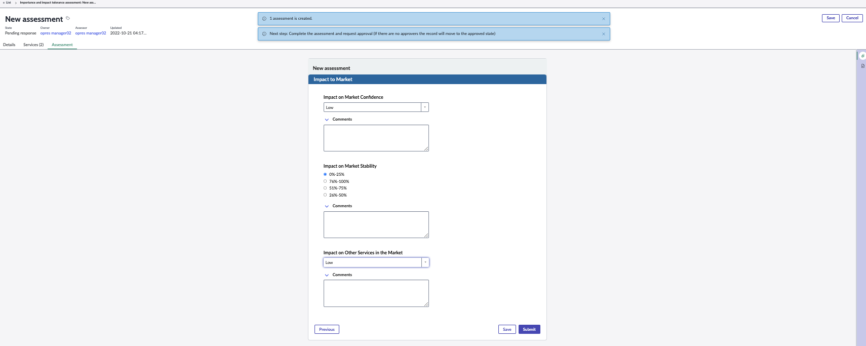Dismiss the 'Next step' notification banner
This screenshot has width=866, height=346.
click(603, 34)
